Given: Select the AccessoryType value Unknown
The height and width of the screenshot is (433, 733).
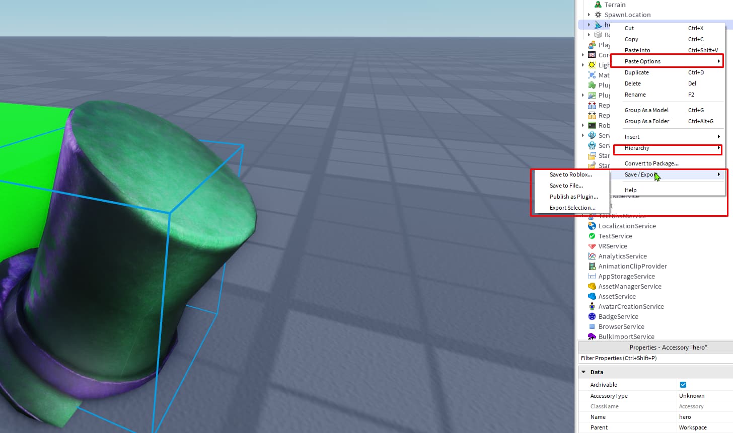Looking at the screenshot, I should point(692,396).
